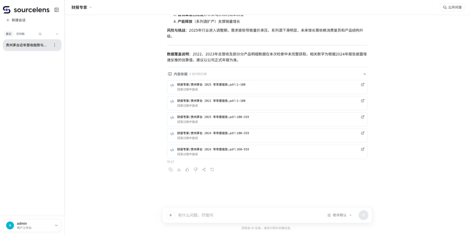Open external link for 2025 年年度报告.pdf:100-359
The image size is (470, 235).
point(362,117)
